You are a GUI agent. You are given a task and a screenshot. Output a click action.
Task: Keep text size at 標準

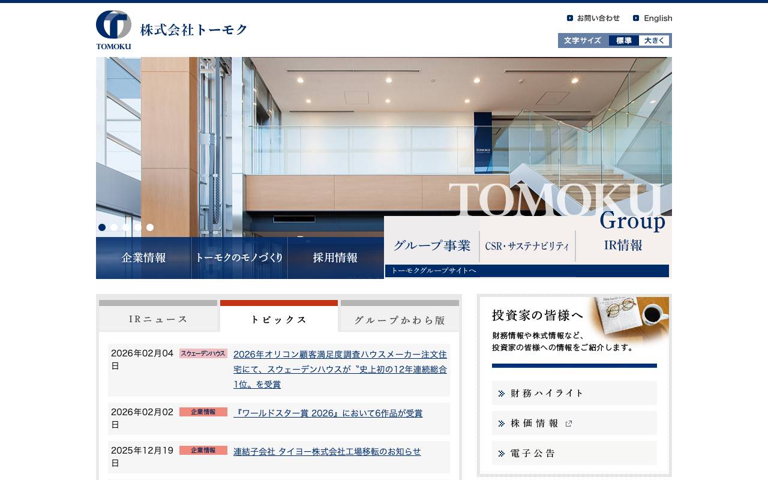[622, 40]
